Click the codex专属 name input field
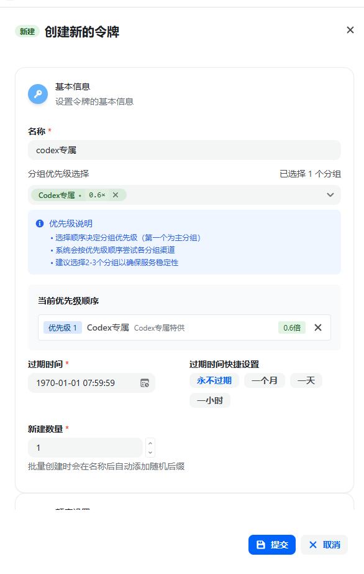 pyautogui.click(x=184, y=150)
